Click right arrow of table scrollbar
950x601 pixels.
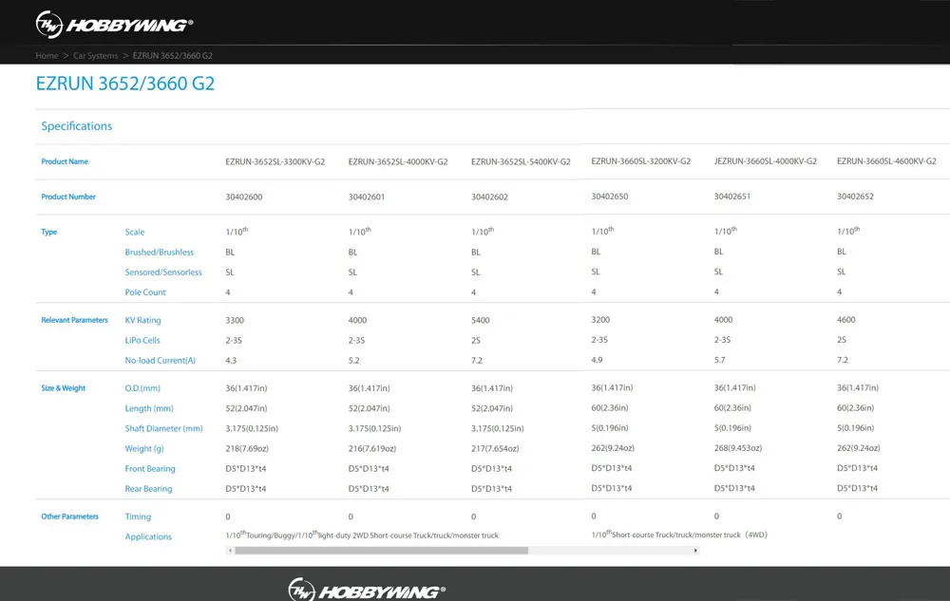point(695,550)
